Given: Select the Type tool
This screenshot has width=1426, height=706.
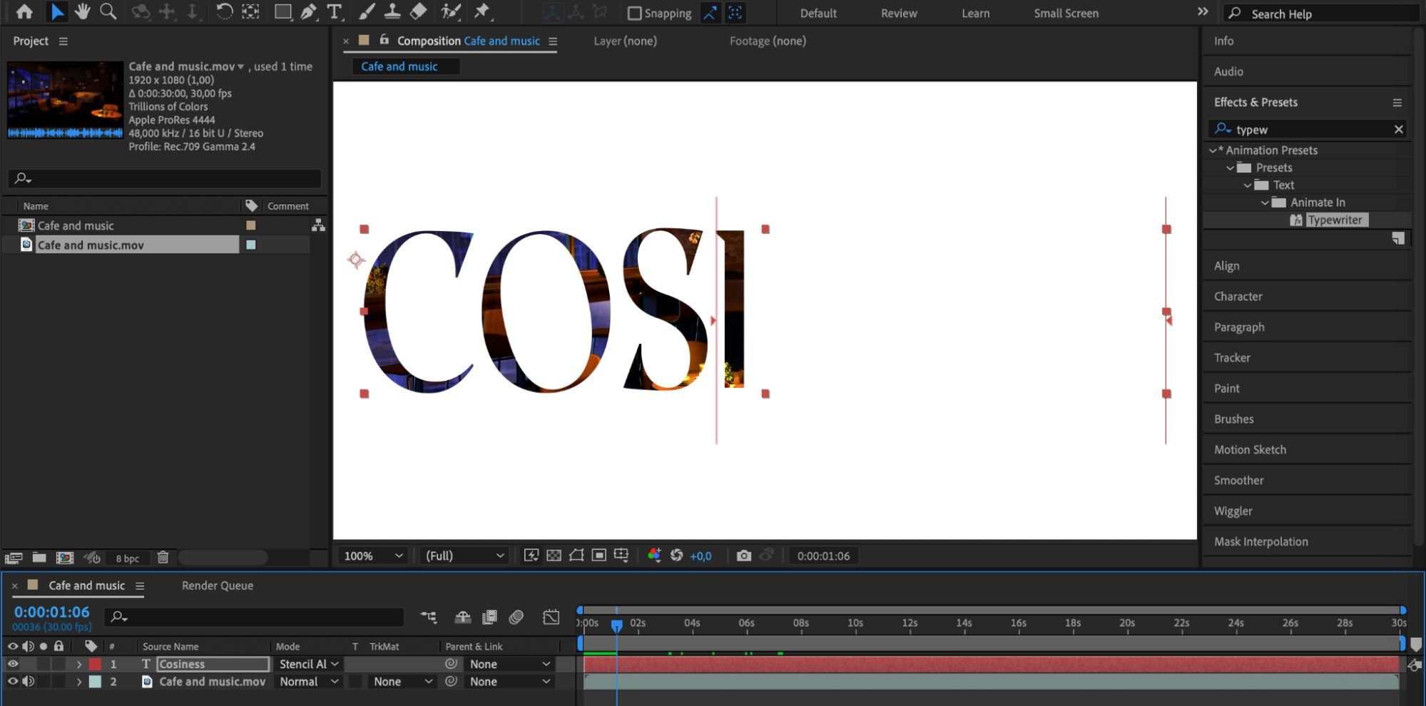Looking at the screenshot, I should click(334, 11).
